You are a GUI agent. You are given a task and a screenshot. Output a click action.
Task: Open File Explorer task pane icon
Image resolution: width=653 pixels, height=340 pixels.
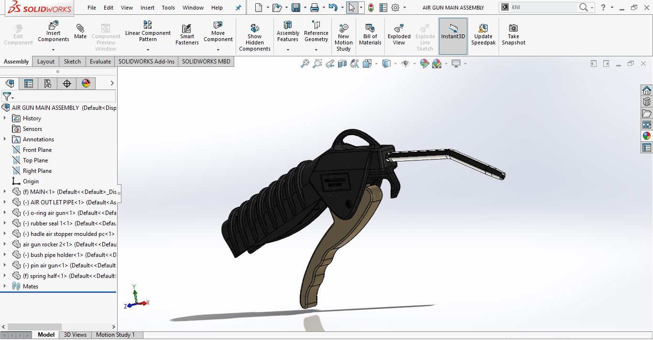[647, 113]
